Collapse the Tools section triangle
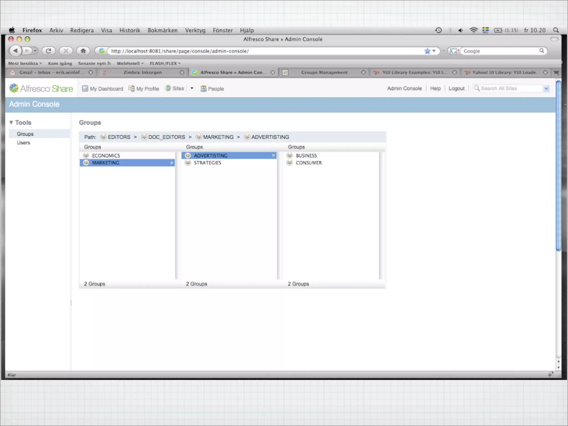 (x=11, y=122)
